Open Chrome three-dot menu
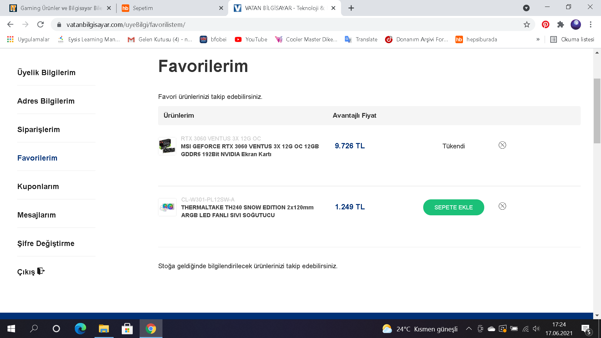The width and height of the screenshot is (601, 338). pos(591,24)
